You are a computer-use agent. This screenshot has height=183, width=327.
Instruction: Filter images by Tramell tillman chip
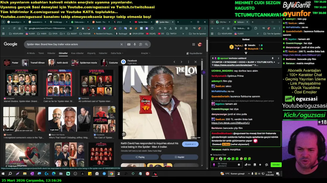click(34, 63)
